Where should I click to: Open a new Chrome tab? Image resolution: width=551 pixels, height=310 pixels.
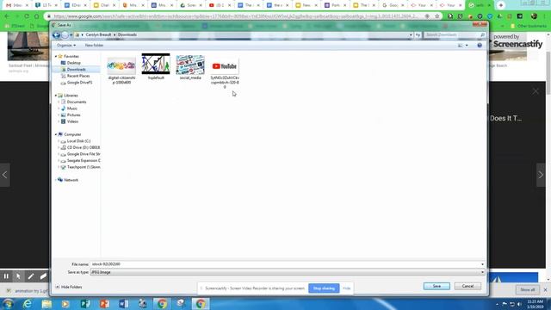501,5
